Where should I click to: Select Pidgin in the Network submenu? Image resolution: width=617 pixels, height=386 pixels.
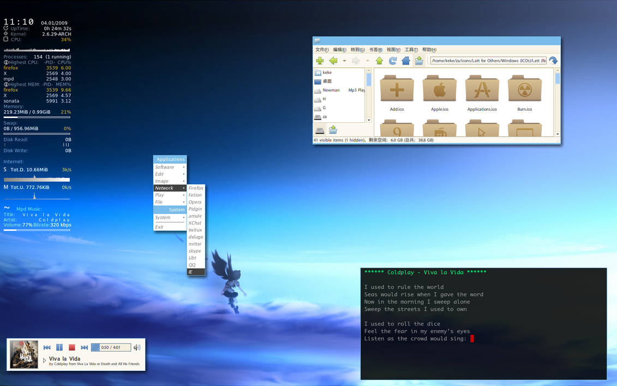(x=195, y=209)
